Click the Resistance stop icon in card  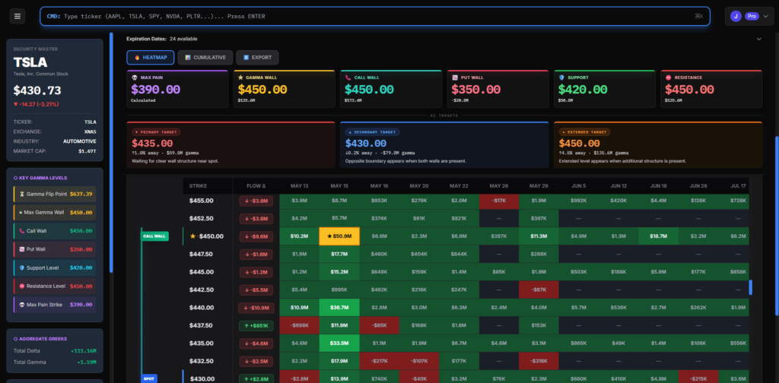(x=668, y=78)
